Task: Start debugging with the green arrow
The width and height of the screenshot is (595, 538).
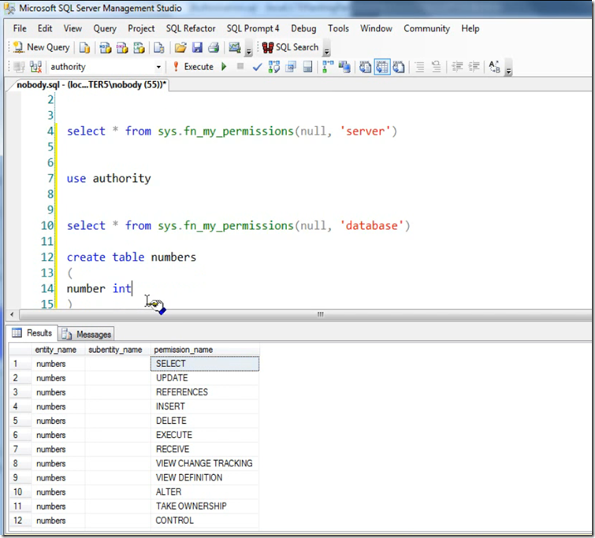Action: (x=224, y=67)
